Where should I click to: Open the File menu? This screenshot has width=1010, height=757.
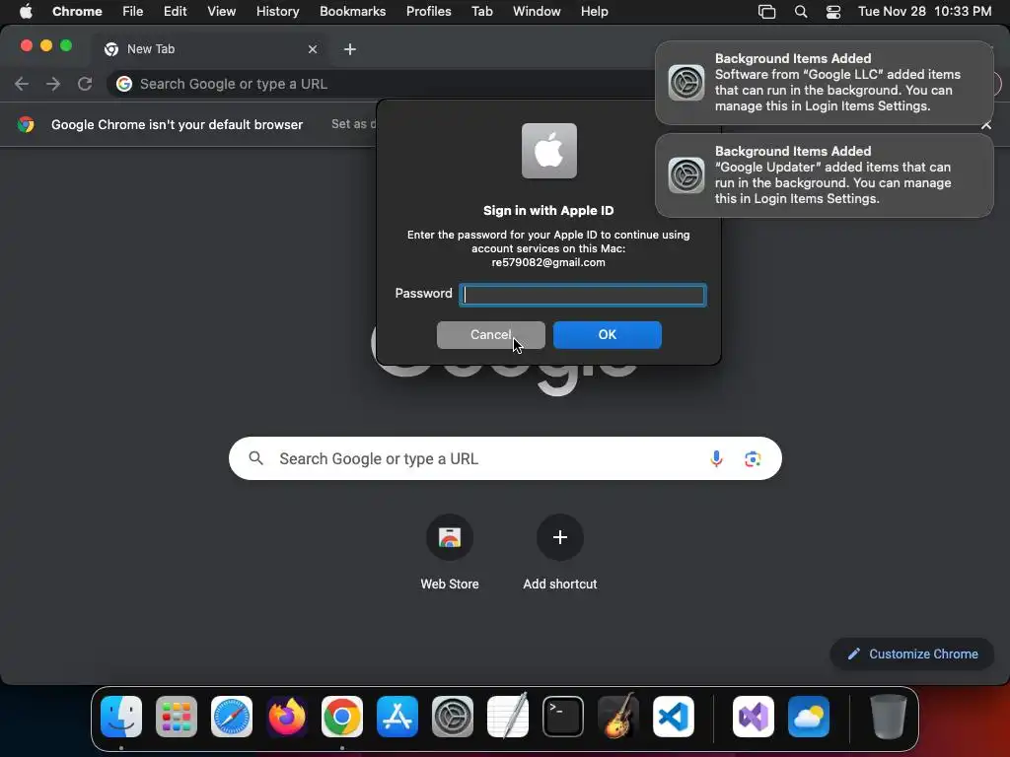[133, 11]
